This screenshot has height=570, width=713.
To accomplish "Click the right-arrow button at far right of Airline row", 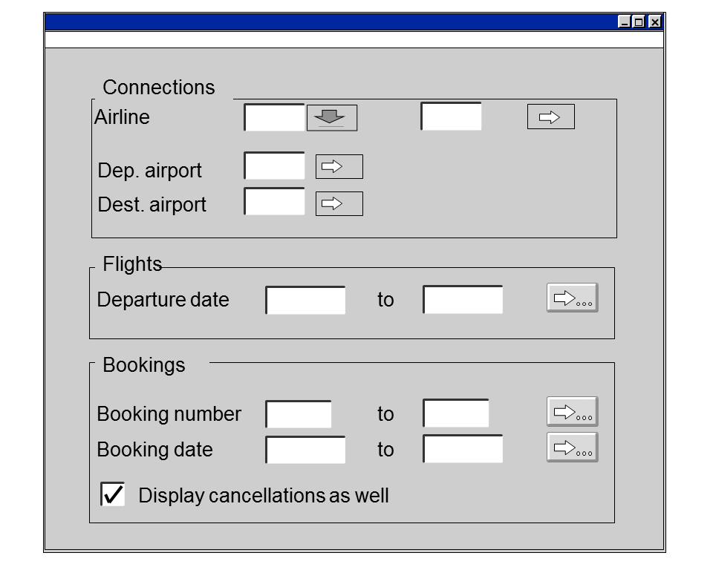I will click(x=550, y=117).
